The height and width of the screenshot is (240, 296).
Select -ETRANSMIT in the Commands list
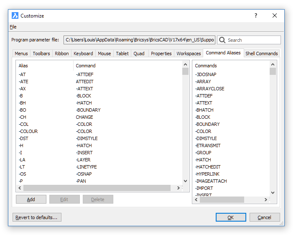tap(208, 146)
